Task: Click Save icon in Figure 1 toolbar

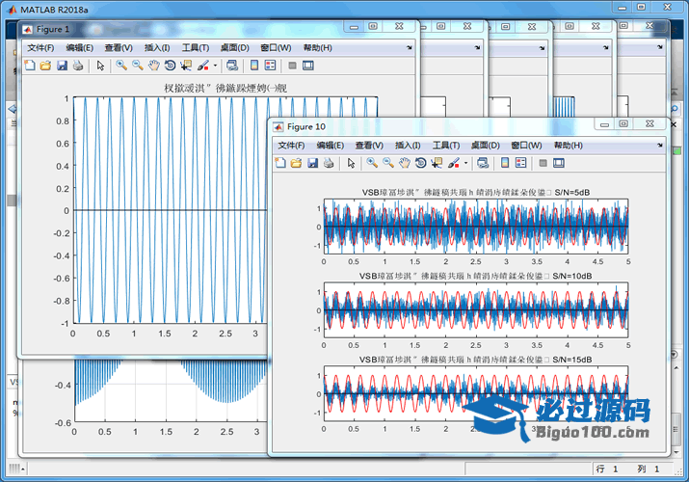Action: 62,66
